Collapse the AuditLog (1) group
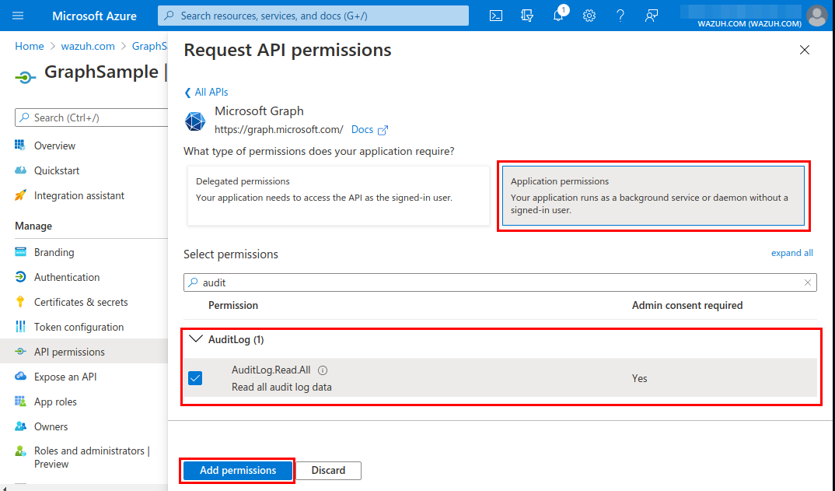The image size is (835, 491). coord(196,339)
